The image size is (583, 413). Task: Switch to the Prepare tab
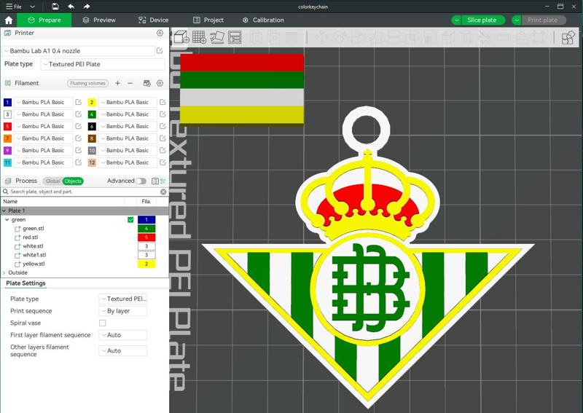pos(44,20)
